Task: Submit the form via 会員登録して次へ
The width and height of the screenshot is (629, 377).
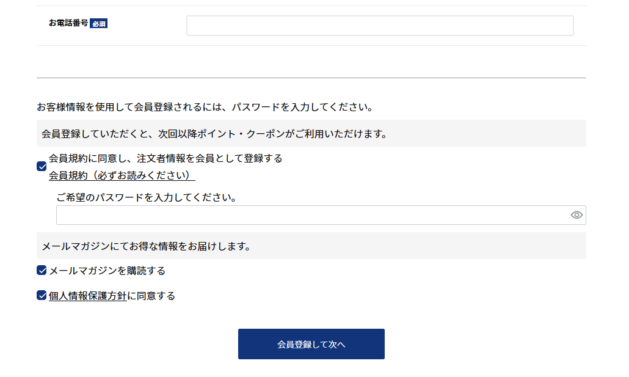Action: tap(311, 343)
